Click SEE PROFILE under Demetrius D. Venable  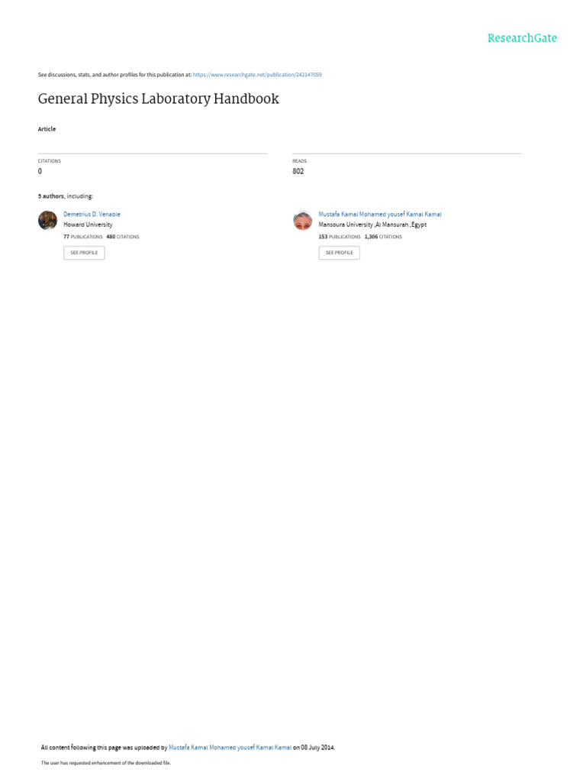point(84,253)
